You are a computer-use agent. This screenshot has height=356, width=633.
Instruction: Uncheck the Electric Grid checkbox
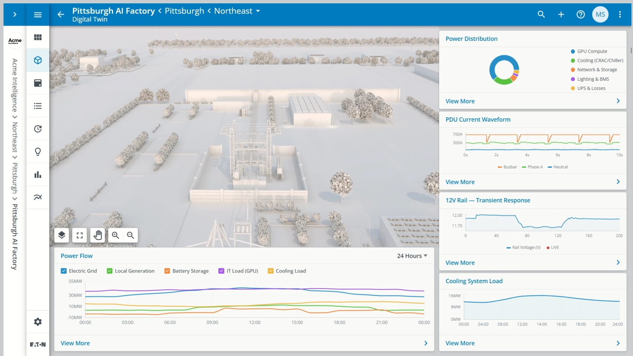(64, 271)
